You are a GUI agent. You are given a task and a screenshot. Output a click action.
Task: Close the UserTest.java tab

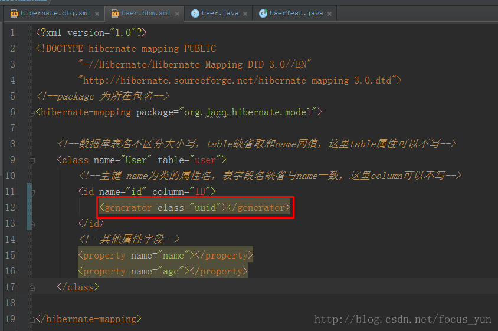tap(330, 14)
